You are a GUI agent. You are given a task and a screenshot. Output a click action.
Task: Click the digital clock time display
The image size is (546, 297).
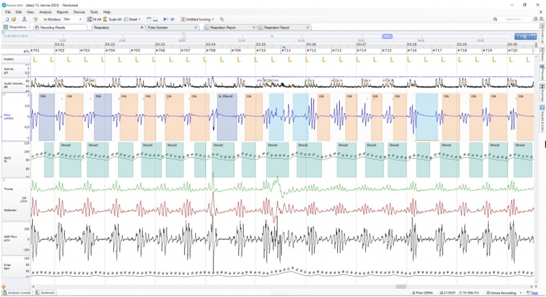526,37
